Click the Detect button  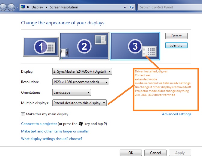(x=176, y=36)
